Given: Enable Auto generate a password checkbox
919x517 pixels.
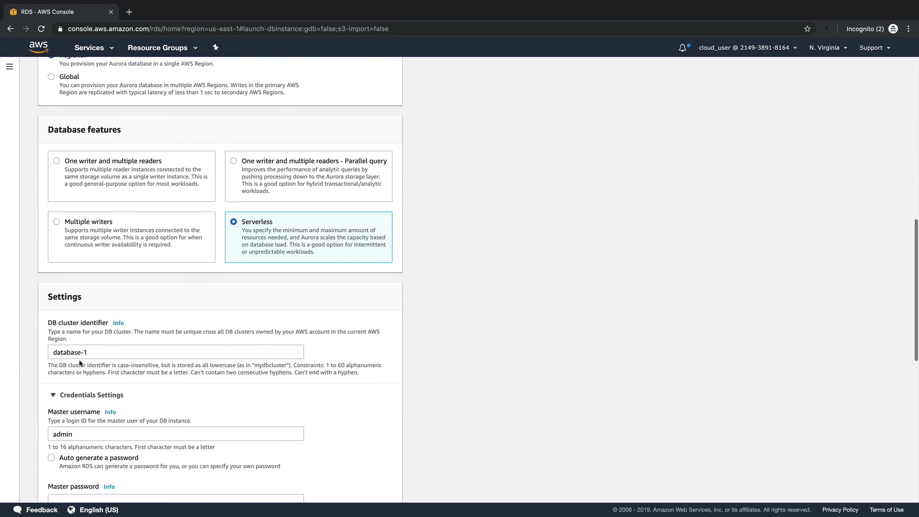Looking at the screenshot, I should tap(51, 458).
